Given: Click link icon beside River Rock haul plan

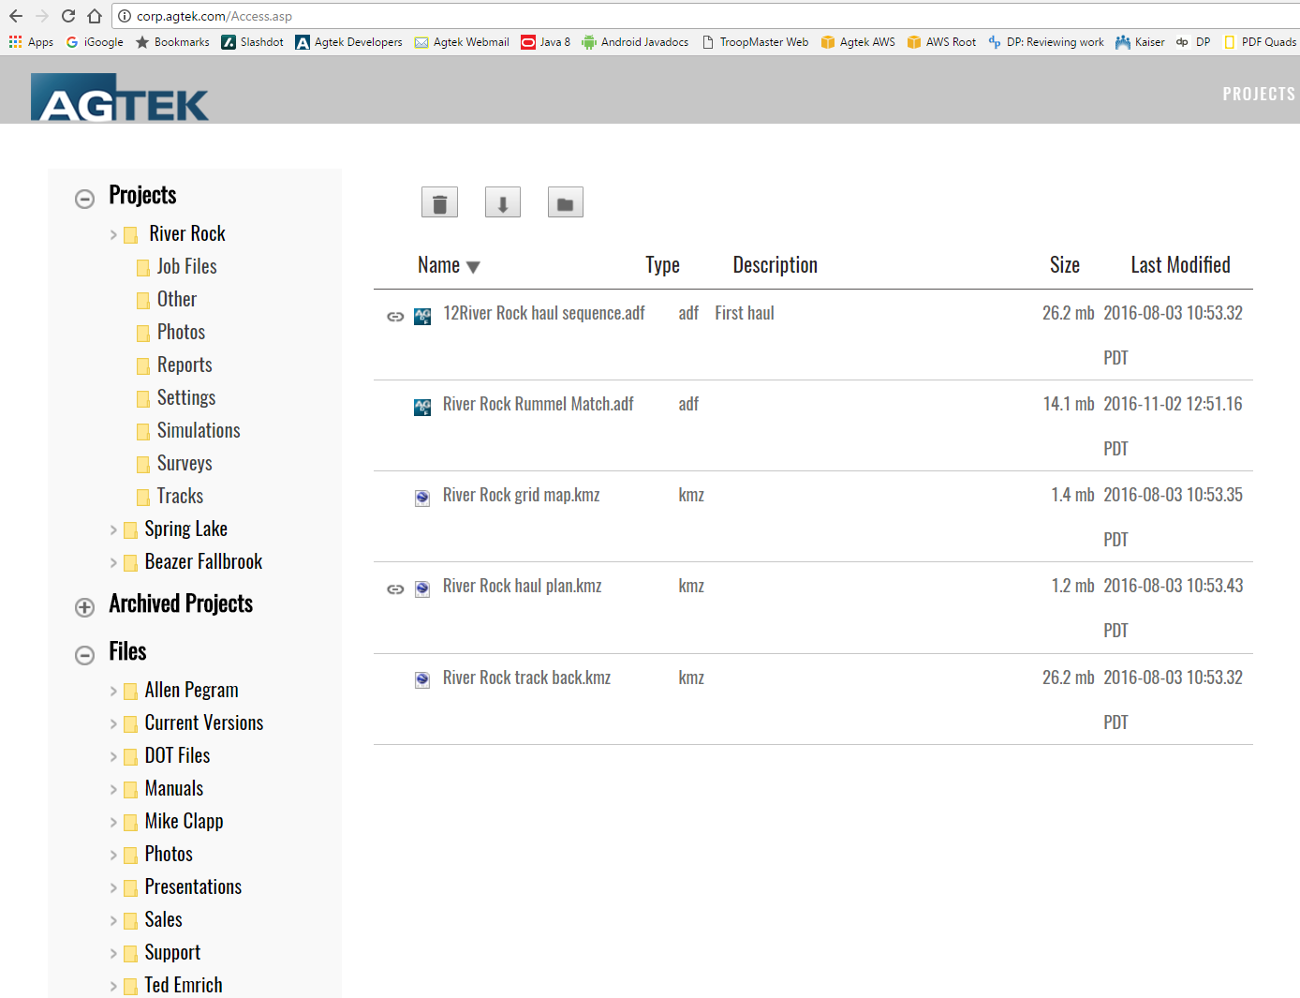Looking at the screenshot, I should (395, 589).
